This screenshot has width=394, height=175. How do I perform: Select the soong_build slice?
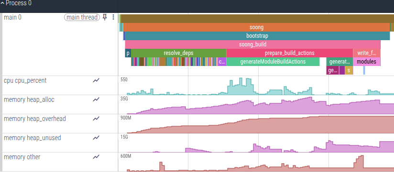[253, 44]
